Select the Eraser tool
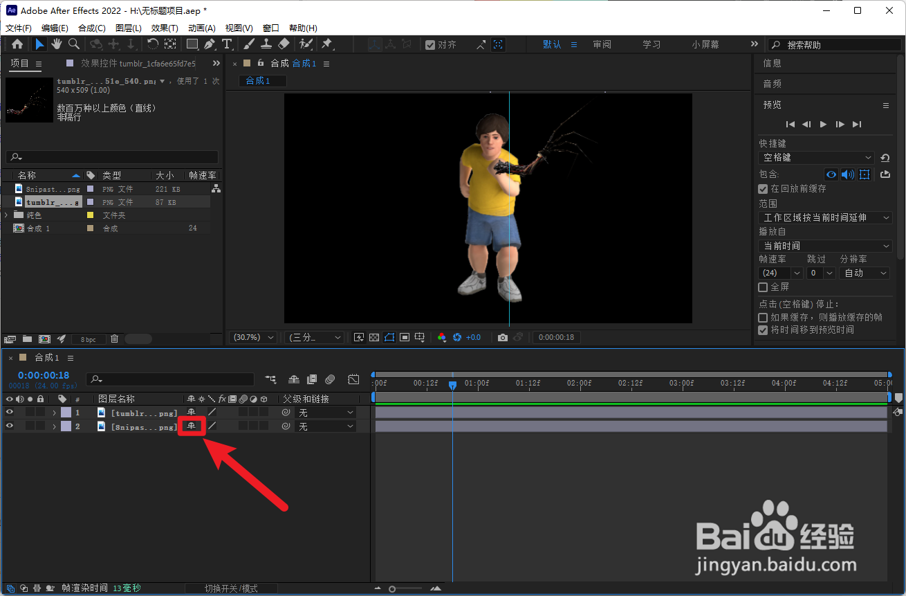The image size is (906, 596). pos(284,44)
